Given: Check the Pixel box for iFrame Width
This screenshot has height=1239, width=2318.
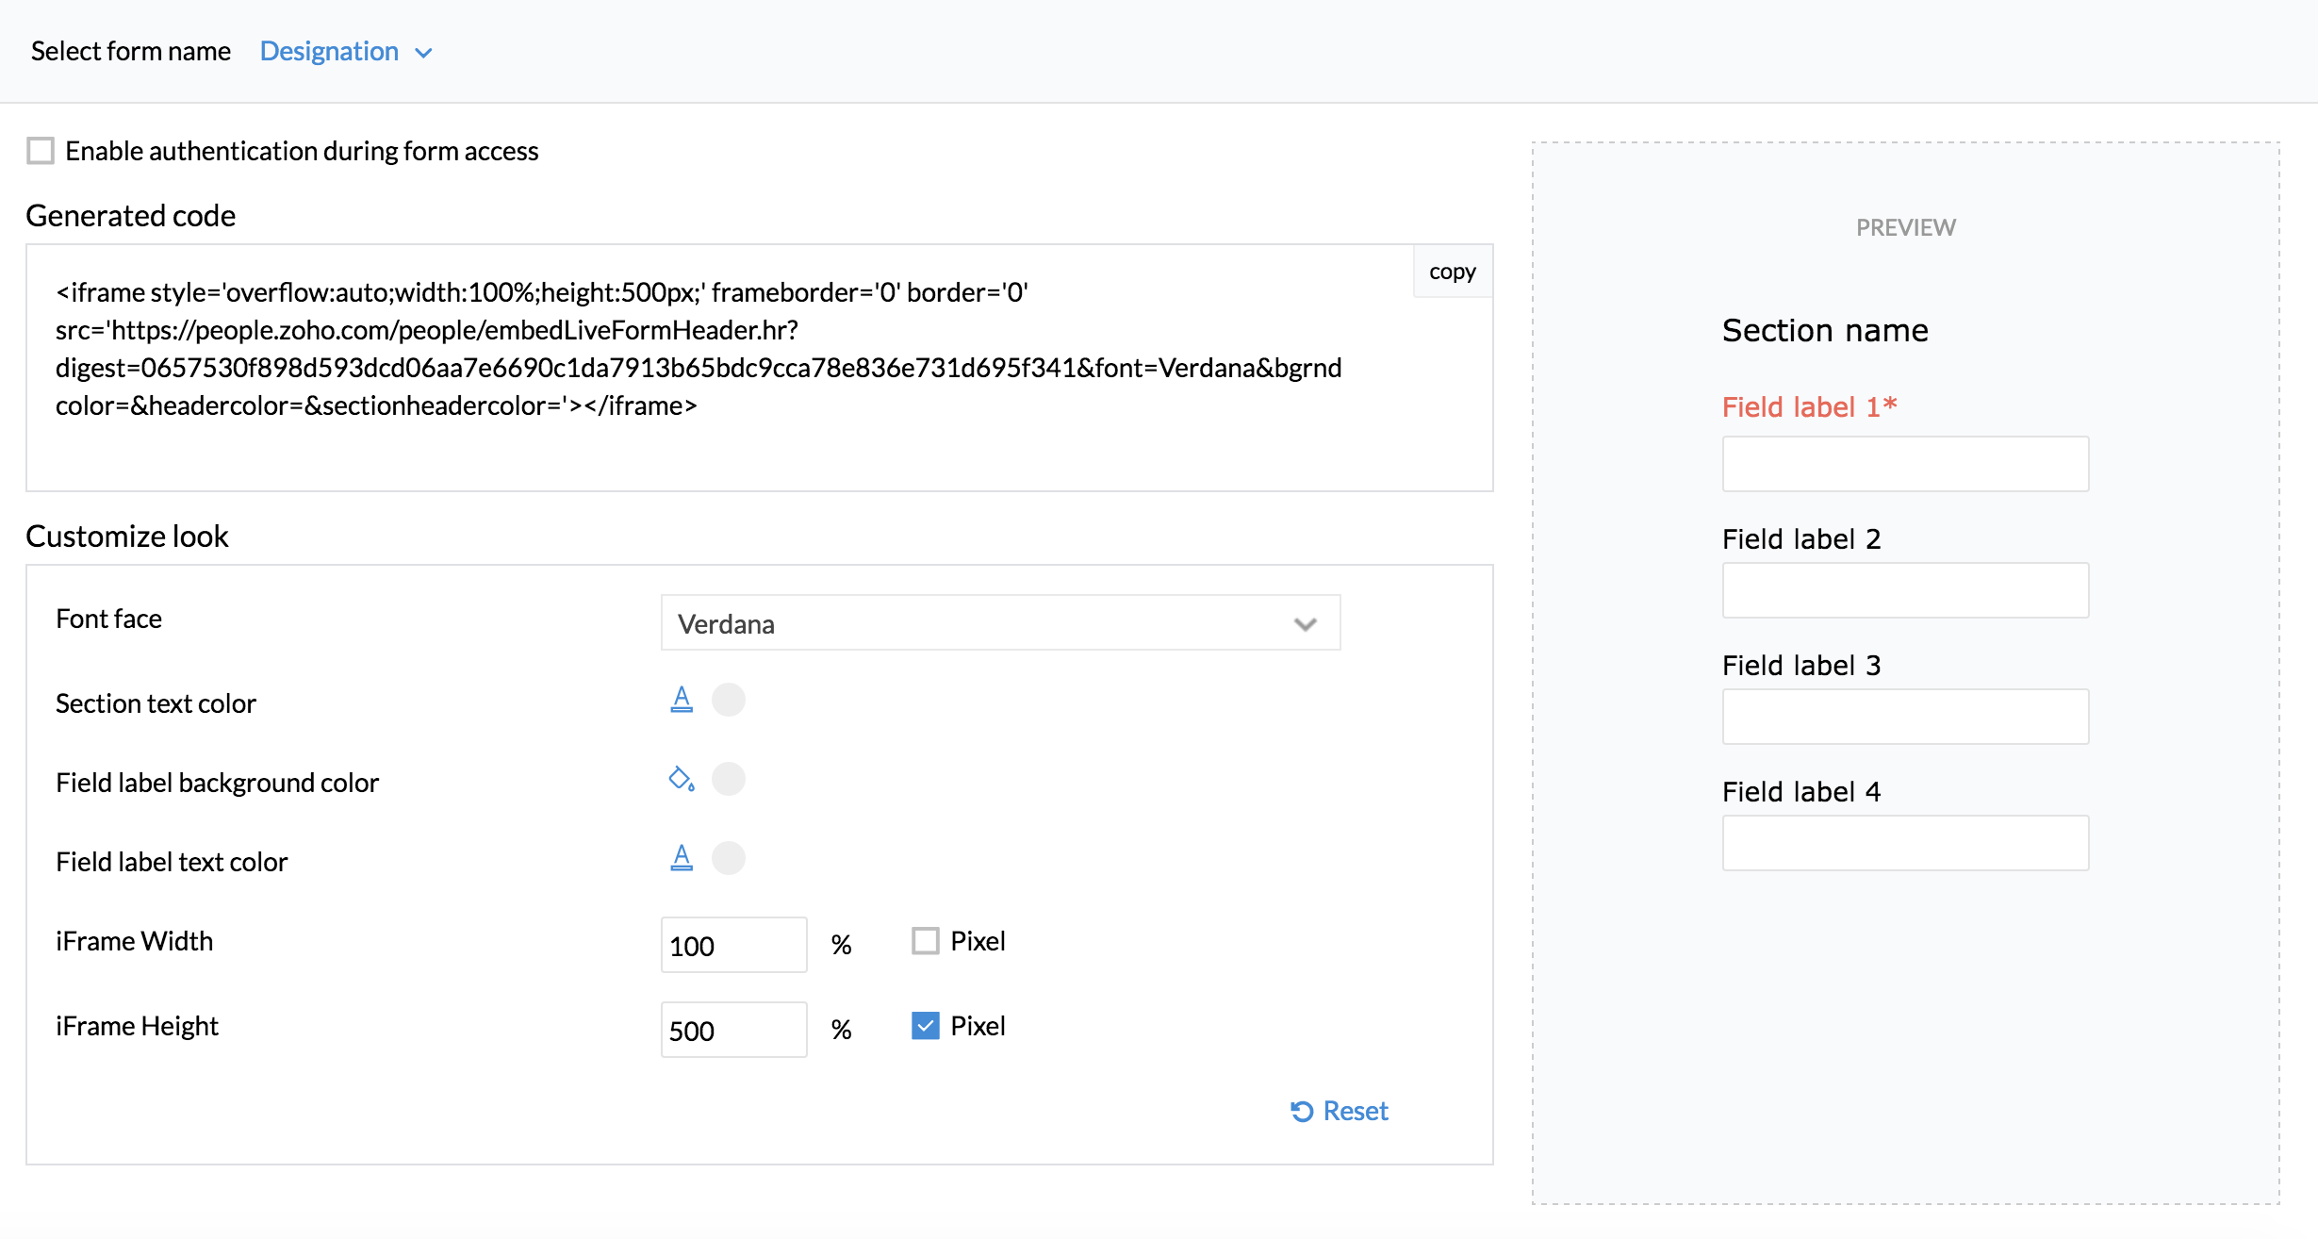Looking at the screenshot, I should click(x=925, y=941).
